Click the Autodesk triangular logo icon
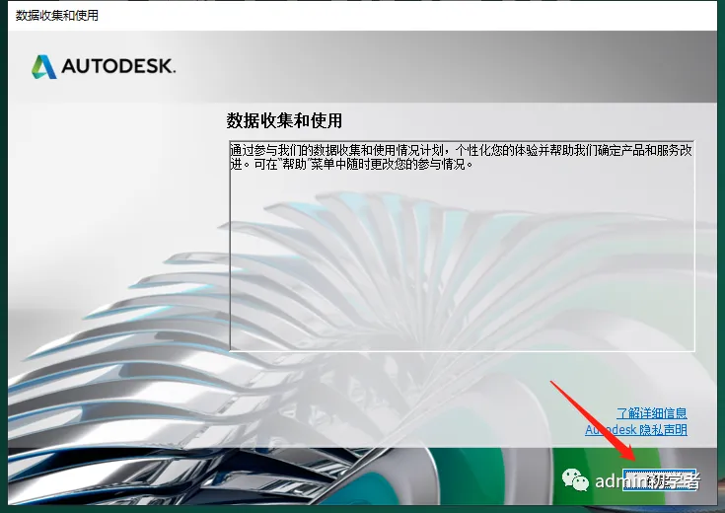The height and width of the screenshot is (513, 725). [43, 67]
